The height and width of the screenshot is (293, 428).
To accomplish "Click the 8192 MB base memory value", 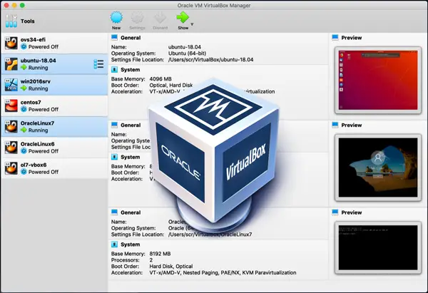I will coord(160,254).
